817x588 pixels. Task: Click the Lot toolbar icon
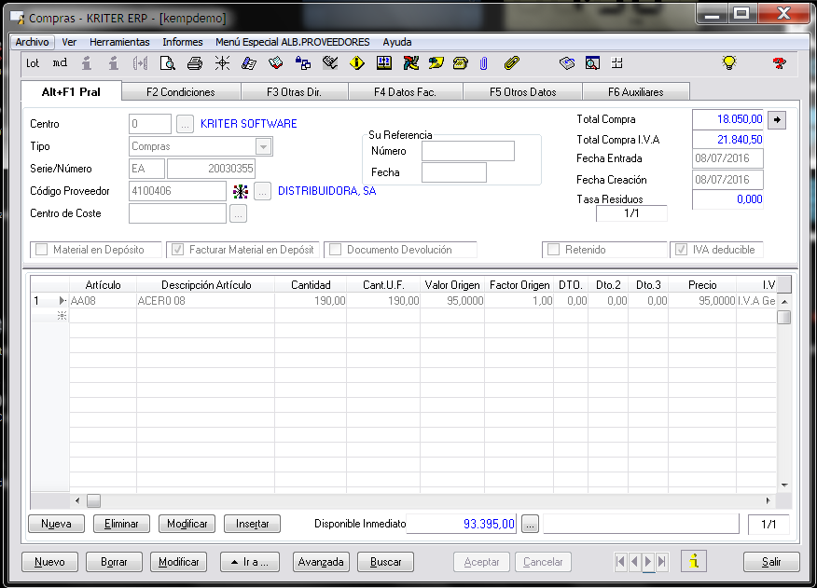[33, 63]
